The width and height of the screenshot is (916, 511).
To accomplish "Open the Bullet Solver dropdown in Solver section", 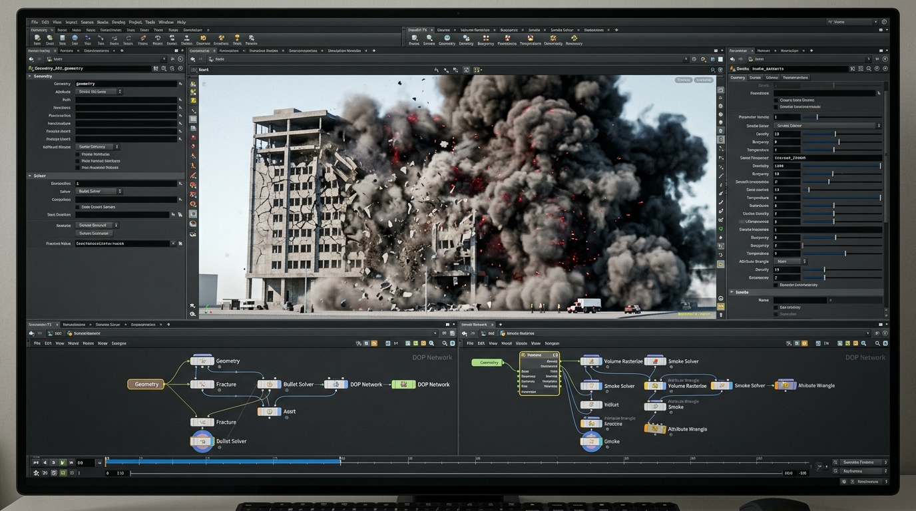I will click(99, 191).
